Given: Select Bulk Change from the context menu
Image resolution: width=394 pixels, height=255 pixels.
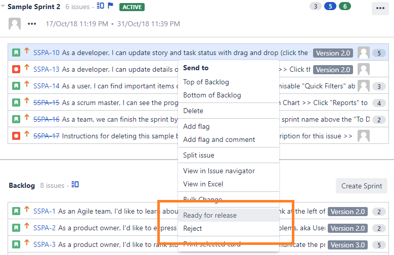Looking at the screenshot, I should click(229, 199).
